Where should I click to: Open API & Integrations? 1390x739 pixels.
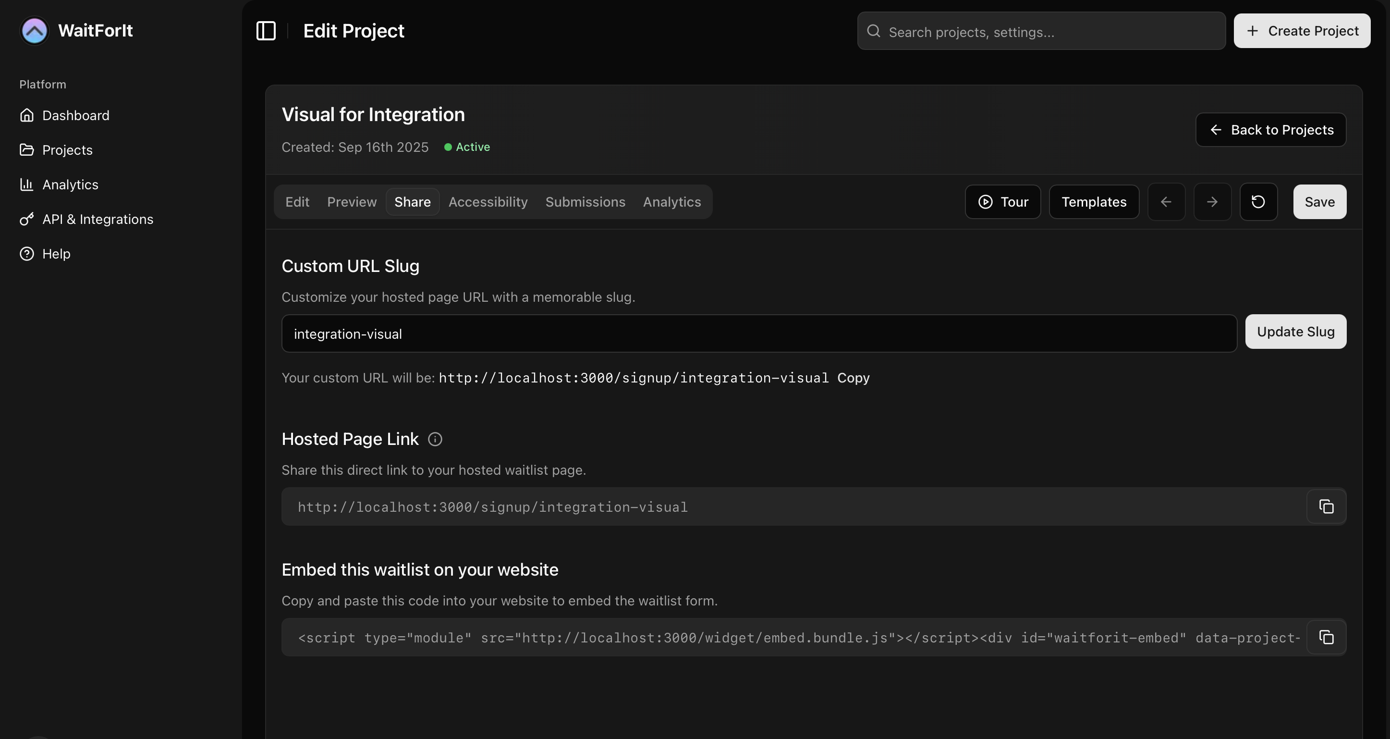coord(97,219)
